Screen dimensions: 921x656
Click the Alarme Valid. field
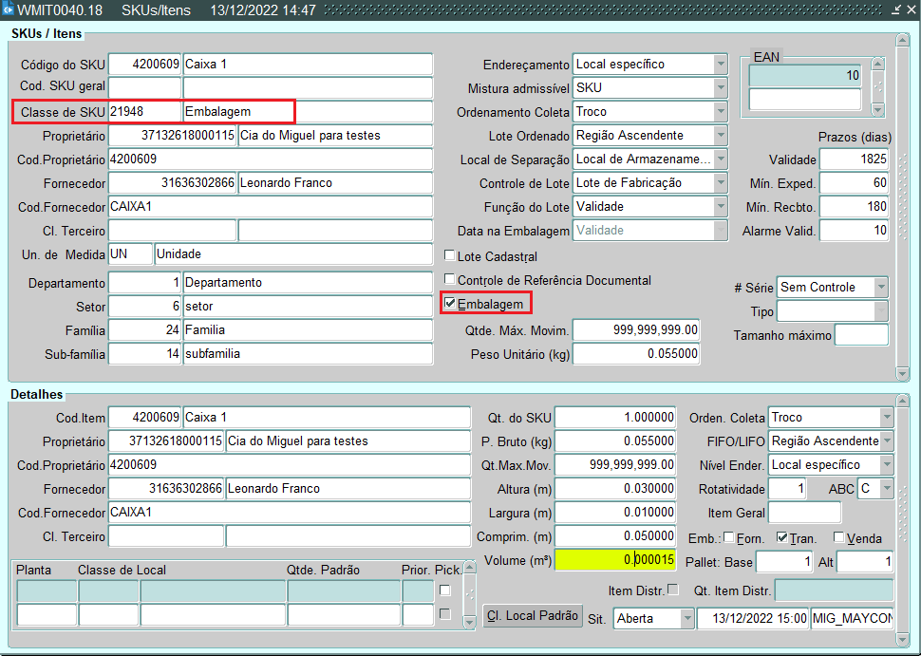pos(854,231)
